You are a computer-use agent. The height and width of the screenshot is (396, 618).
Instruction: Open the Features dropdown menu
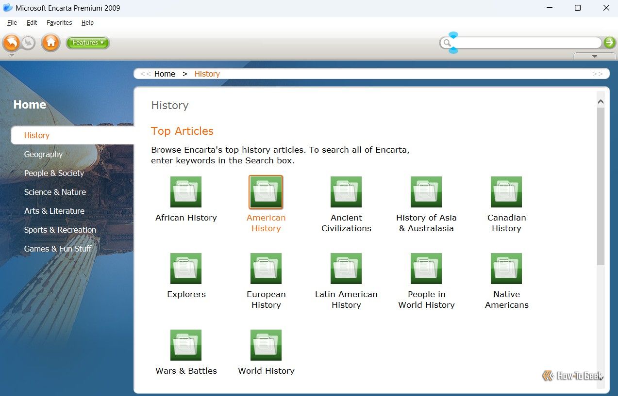87,43
